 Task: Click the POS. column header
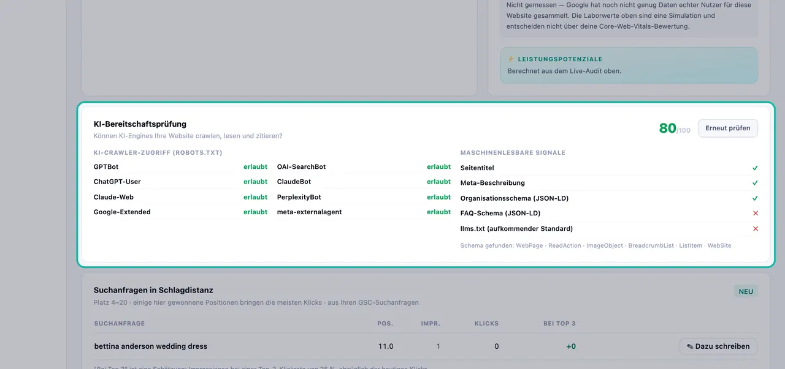click(x=385, y=323)
